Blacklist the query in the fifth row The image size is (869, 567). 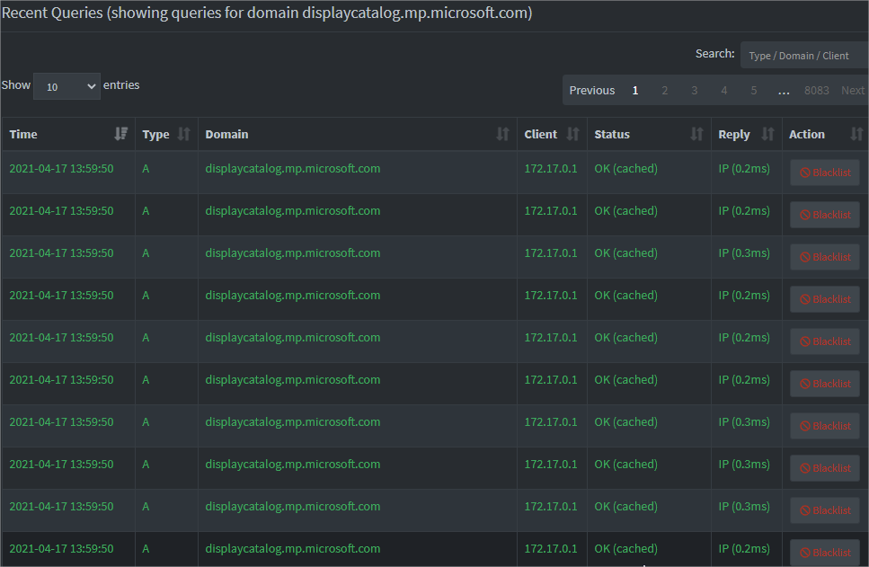click(x=825, y=341)
